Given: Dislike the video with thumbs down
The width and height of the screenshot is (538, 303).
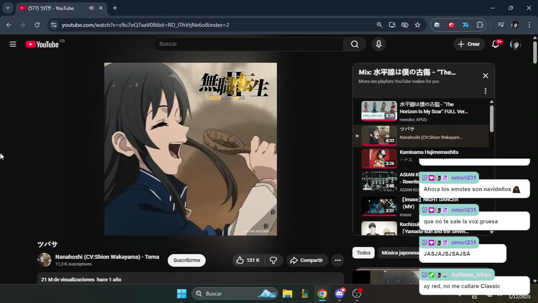Looking at the screenshot, I should click(x=274, y=260).
